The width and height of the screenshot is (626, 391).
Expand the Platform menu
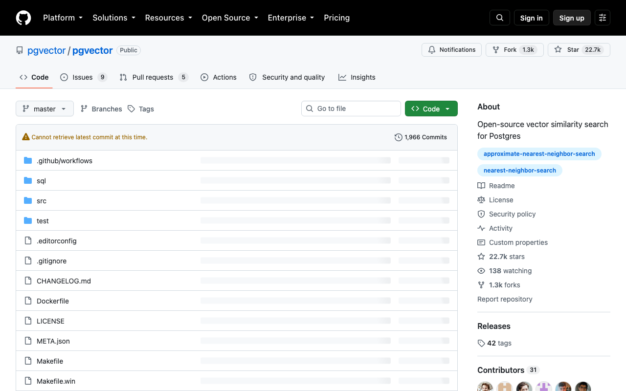coord(63,18)
